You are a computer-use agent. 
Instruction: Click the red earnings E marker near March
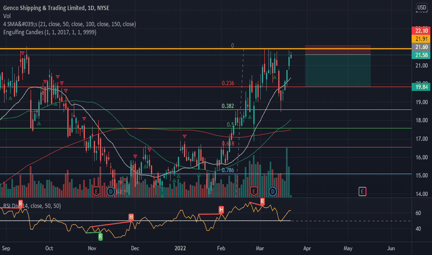point(254,191)
